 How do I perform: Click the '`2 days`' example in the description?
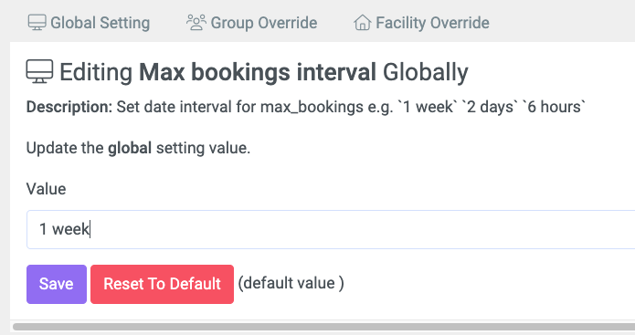(490, 107)
